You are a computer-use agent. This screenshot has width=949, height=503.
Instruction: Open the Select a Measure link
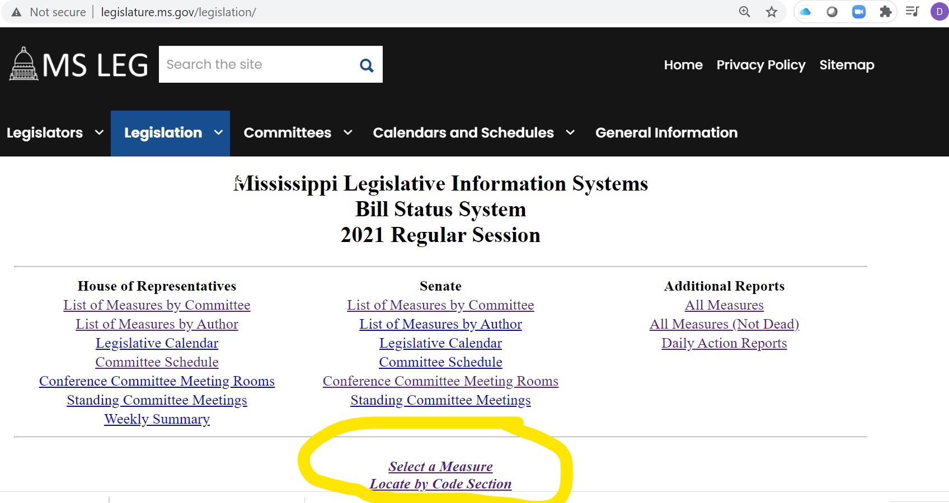(x=440, y=467)
